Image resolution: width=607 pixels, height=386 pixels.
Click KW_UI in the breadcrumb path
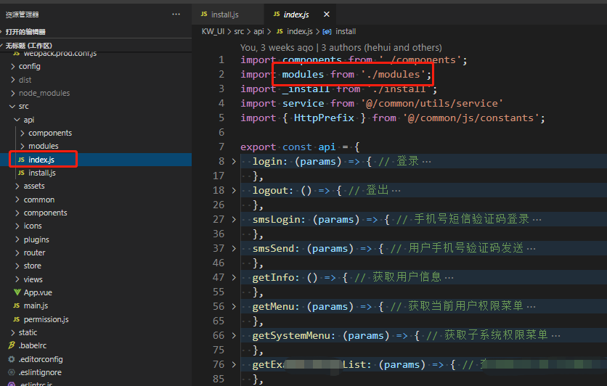pyautogui.click(x=211, y=32)
